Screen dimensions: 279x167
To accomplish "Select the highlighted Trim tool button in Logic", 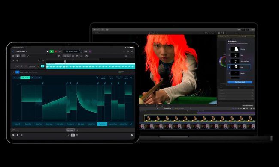I will point(67,56).
